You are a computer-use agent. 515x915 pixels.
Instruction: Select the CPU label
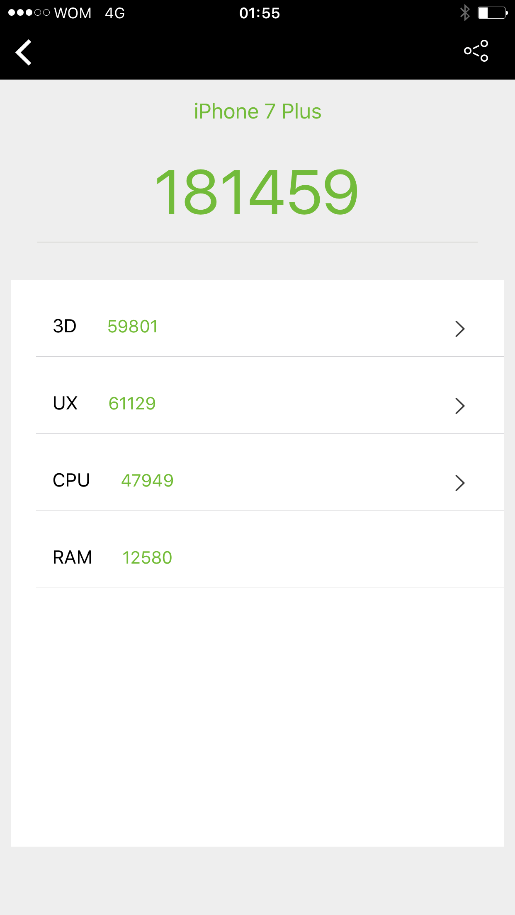click(x=71, y=481)
